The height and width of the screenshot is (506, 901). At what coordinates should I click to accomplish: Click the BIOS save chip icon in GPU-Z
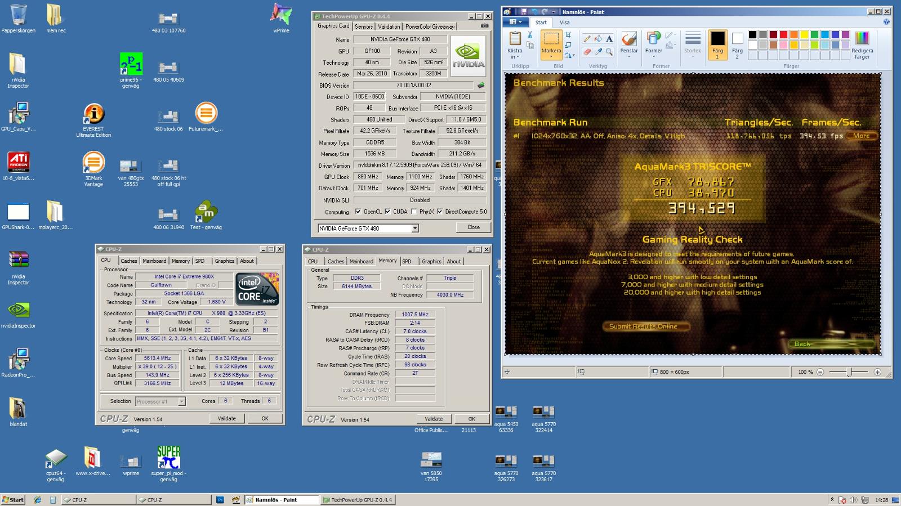tap(481, 86)
